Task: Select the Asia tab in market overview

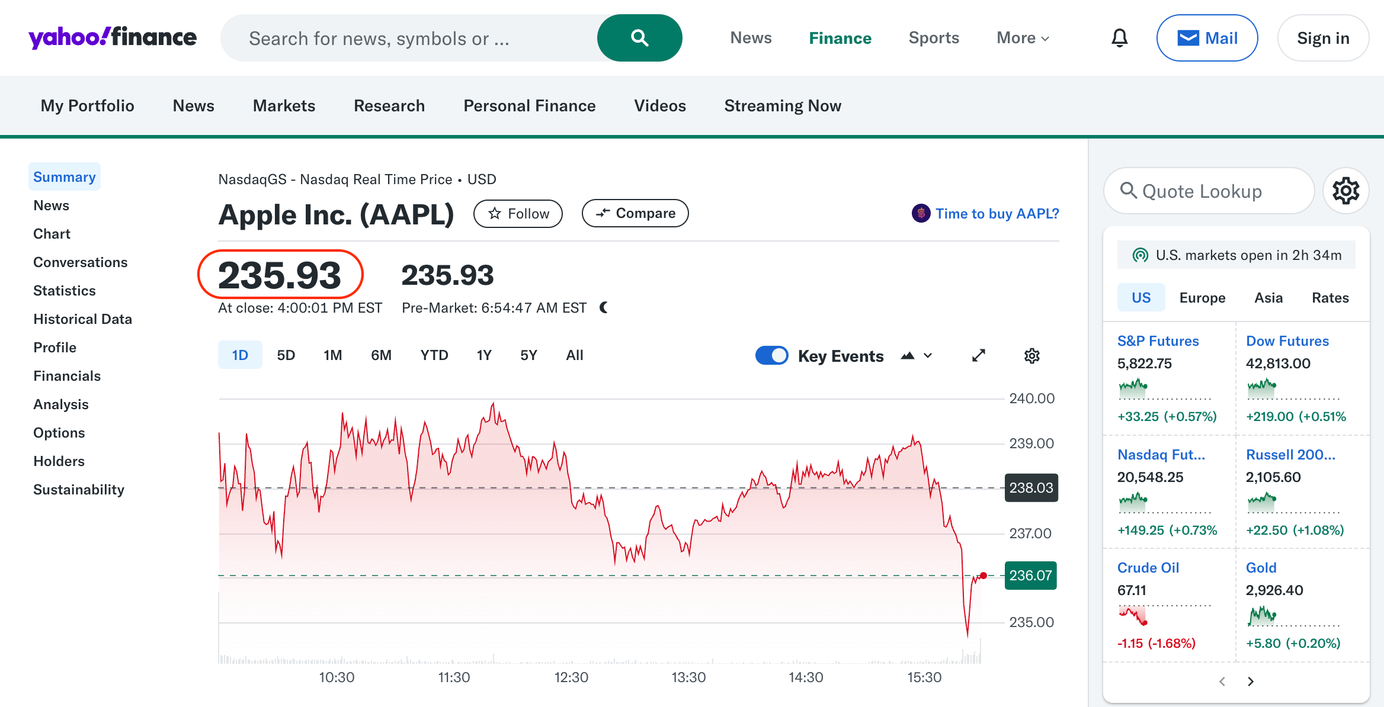Action: coord(1268,297)
